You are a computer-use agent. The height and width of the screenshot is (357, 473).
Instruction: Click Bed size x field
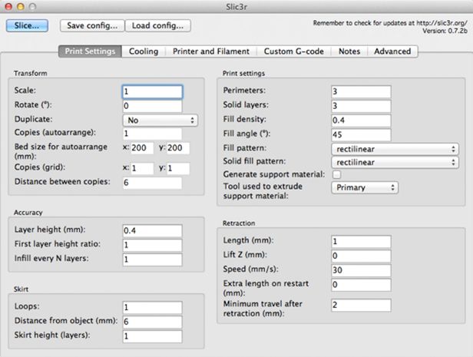click(142, 148)
